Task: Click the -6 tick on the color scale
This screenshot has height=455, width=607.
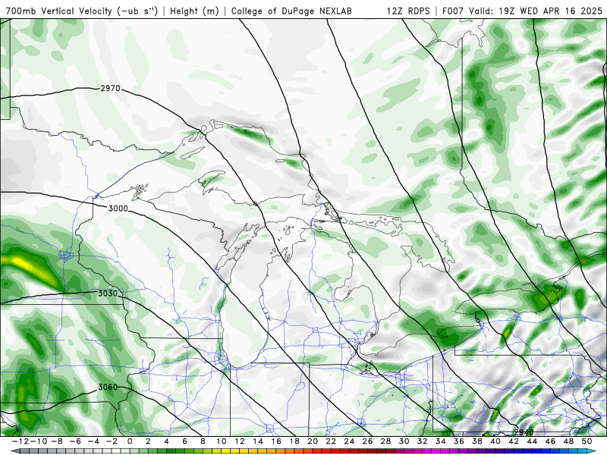Action: 74,441
